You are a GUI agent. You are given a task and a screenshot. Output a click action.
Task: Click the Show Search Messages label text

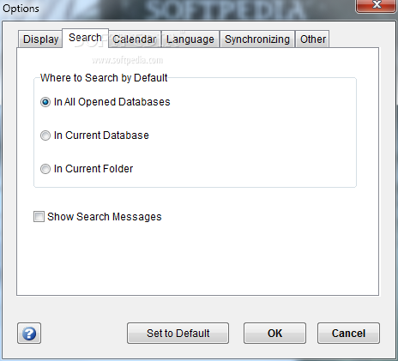coord(105,217)
